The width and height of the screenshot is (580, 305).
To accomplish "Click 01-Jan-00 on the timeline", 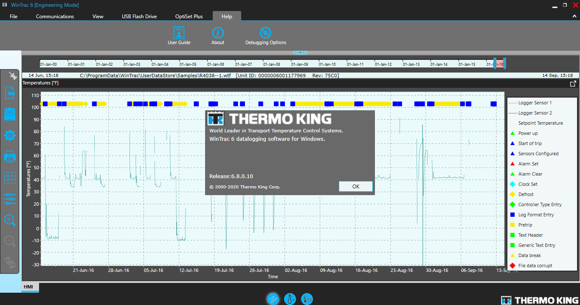I will pos(48,64).
